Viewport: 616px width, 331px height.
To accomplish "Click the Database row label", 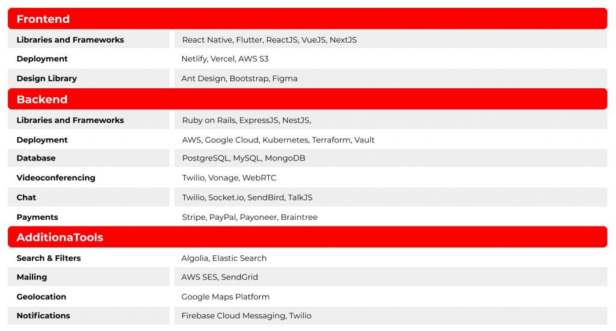I will (36, 158).
